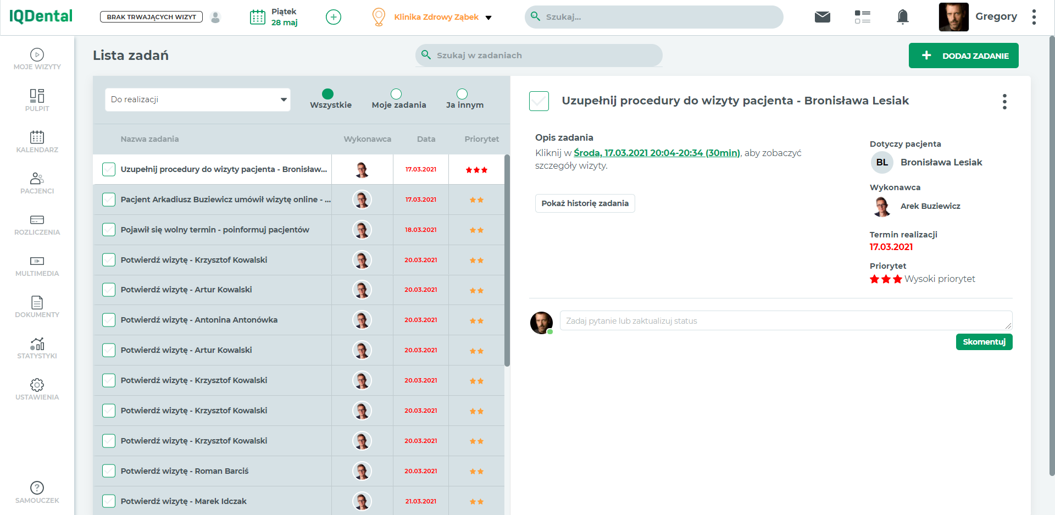Open visit link Środa, 17.03.2021 20:04-20:34
The width and height of the screenshot is (1055, 515).
coord(657,153)
